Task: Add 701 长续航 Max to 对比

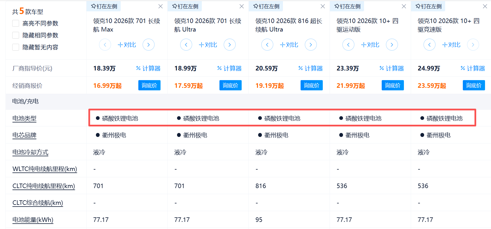Action: pyautogui.click(x=127, y=45)
